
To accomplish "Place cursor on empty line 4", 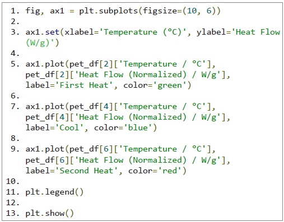I will pyautogui.click(x=15, y=54).
